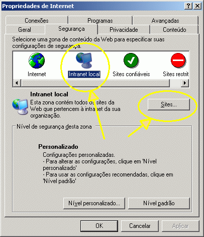Switch to the Geral tab
204x237 pixels.
tap(25, 30)
